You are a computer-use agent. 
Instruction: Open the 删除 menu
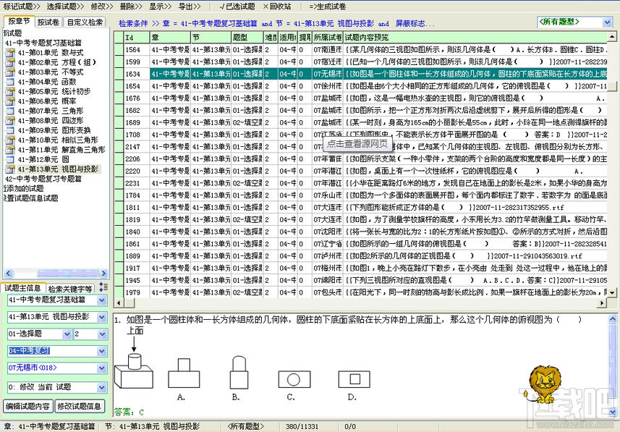tap(131, 7)
